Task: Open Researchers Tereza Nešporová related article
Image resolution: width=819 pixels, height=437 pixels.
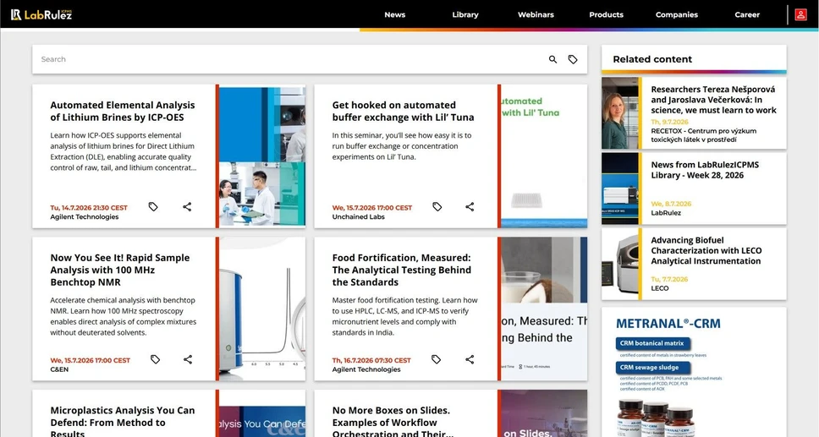Action: 713,100
